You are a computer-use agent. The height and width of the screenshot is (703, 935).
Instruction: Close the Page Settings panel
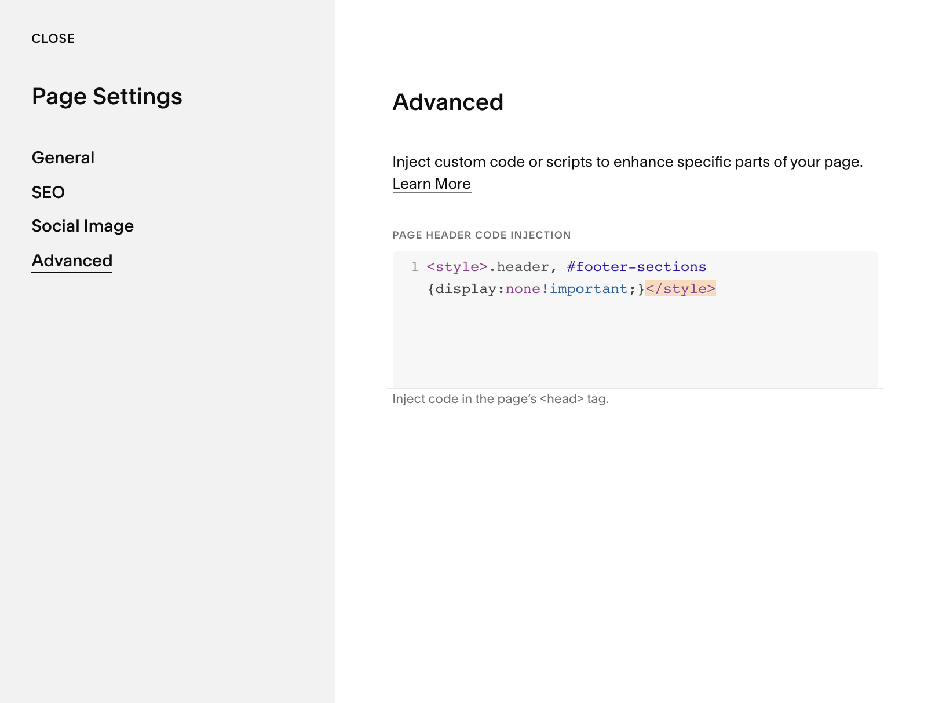(53, 39)
